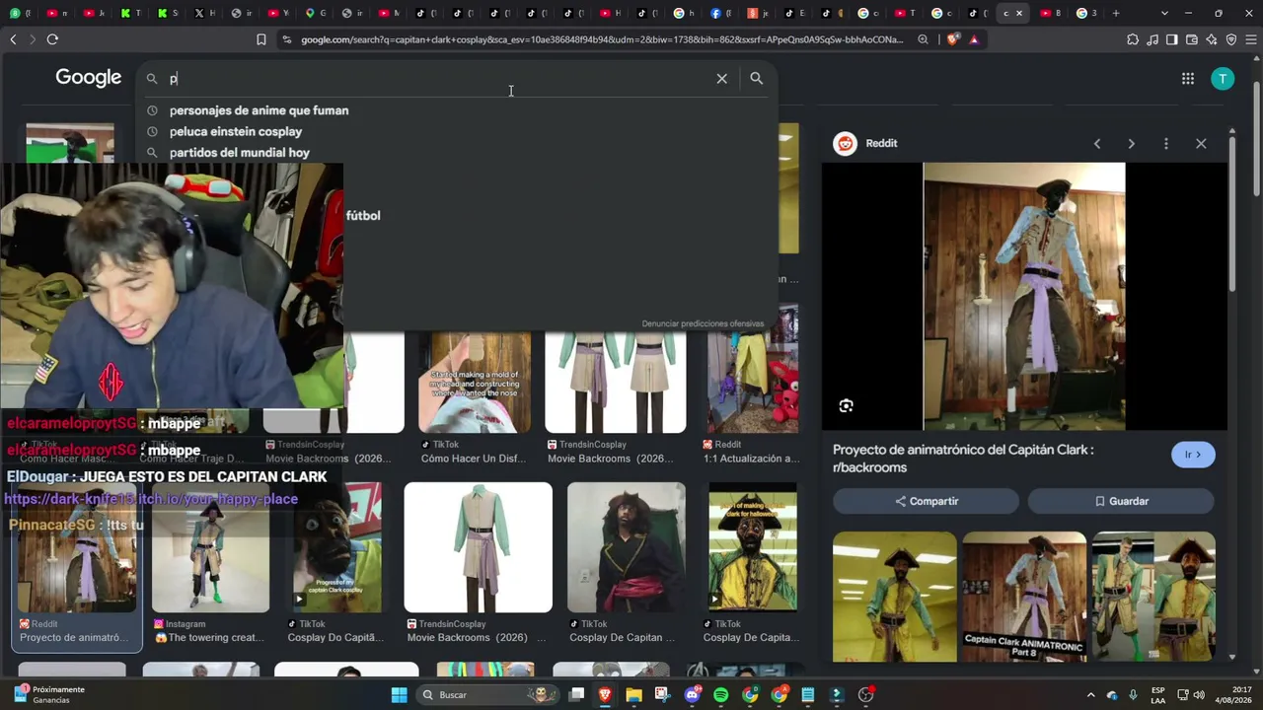Click 'Denunciar predicciones ofensivas' link

(703, 323)
